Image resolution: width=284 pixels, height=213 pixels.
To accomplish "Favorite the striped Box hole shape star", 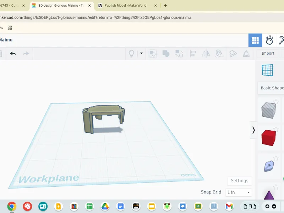I will 276,102.
